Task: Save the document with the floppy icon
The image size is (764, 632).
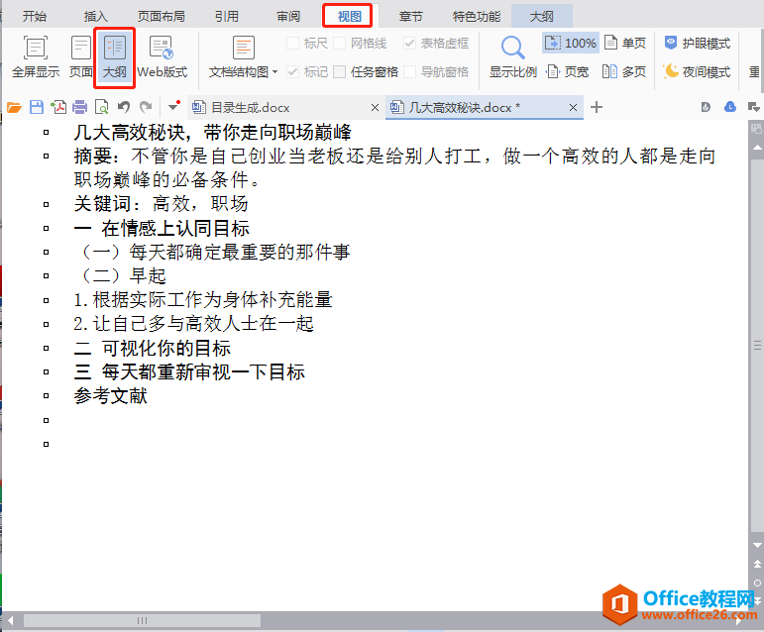Action: (x=37, y=107)
